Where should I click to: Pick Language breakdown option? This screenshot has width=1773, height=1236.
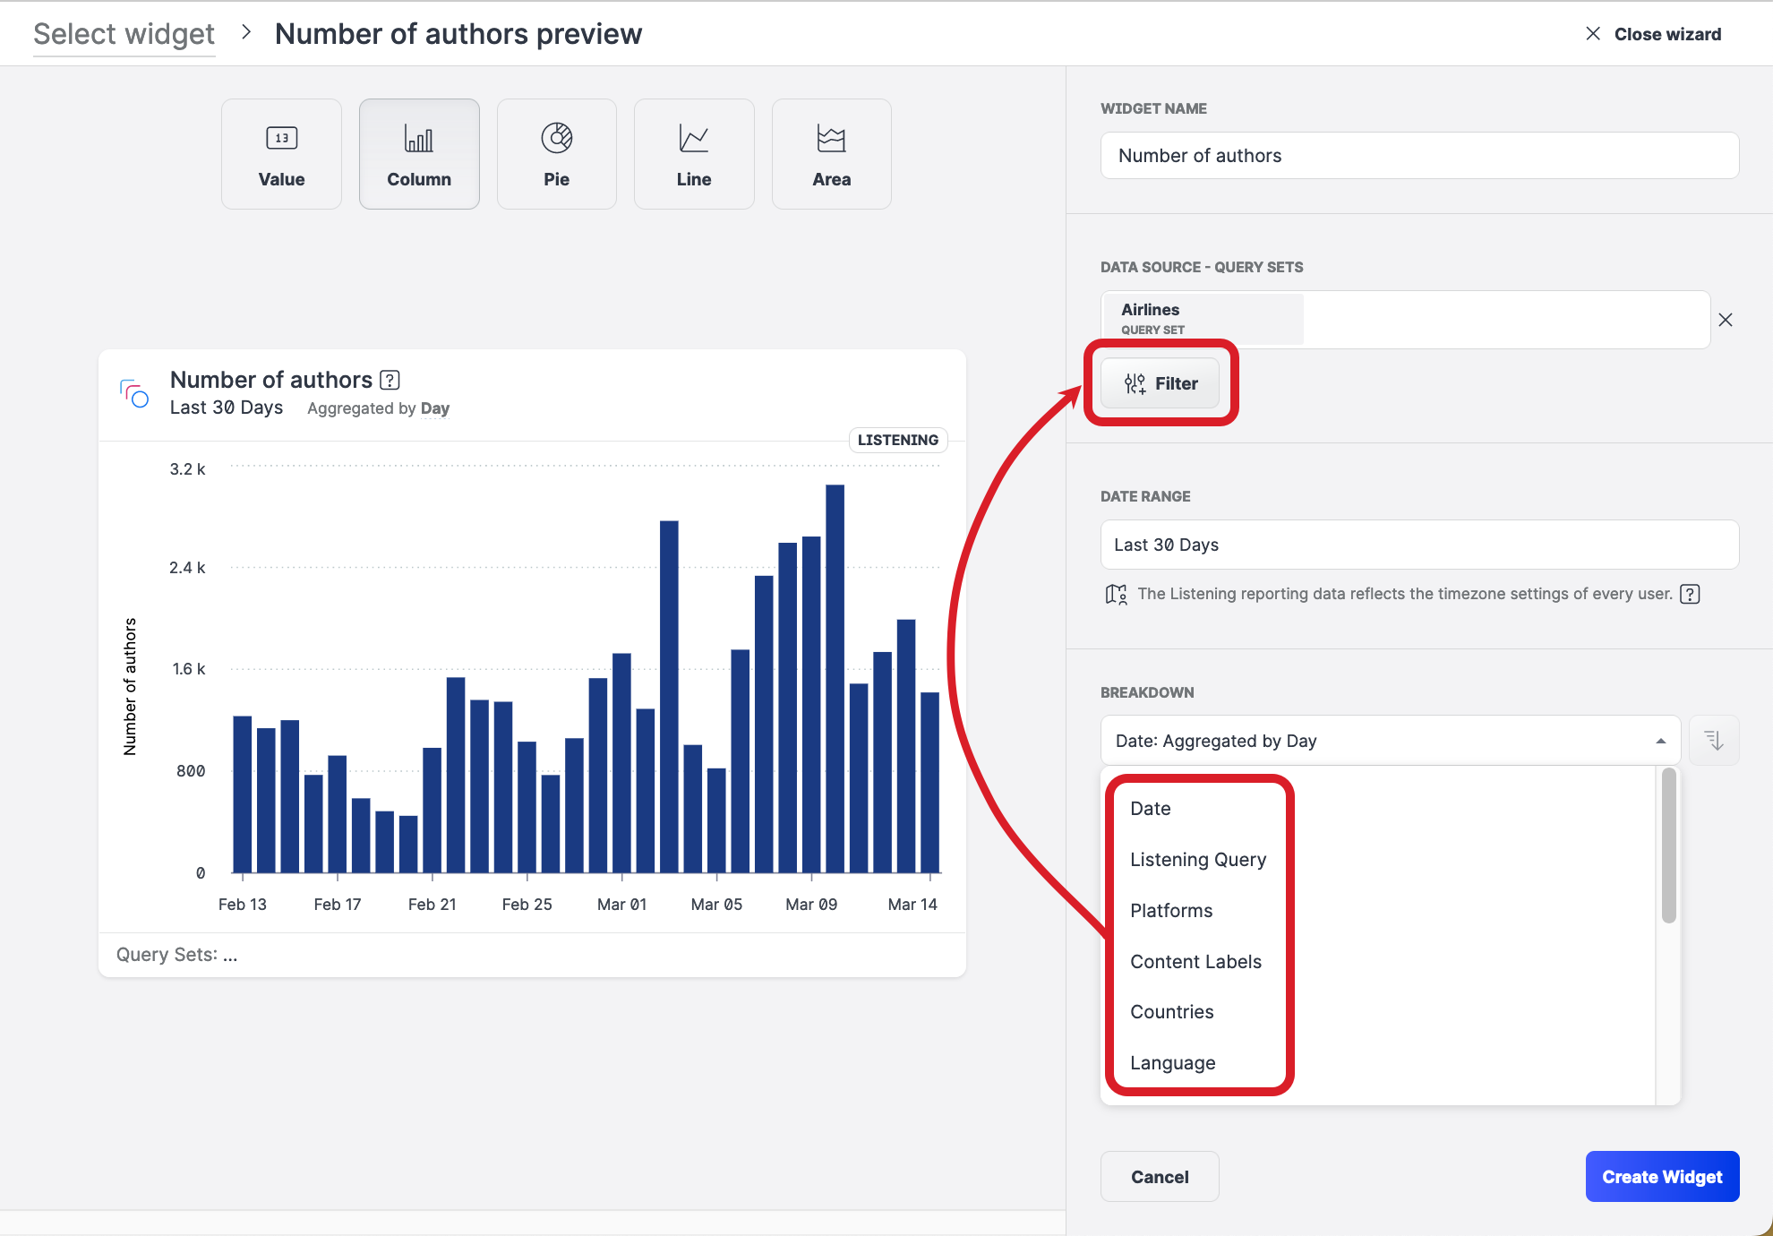[1172, 1063]
